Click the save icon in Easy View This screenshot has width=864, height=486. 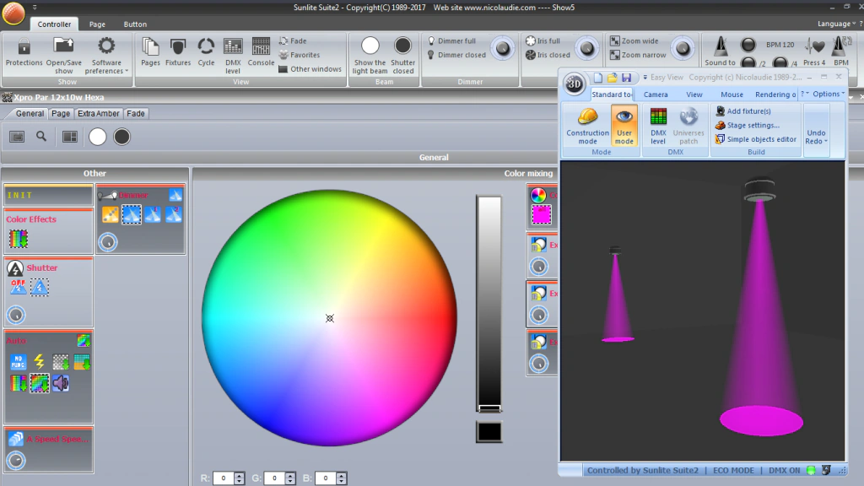(627, 78)
